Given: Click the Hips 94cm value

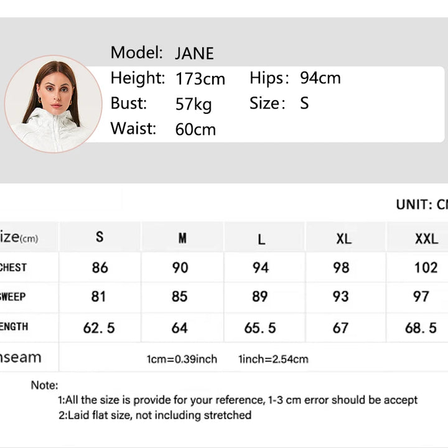Looking at the screenshot, I should pos(320,78).
